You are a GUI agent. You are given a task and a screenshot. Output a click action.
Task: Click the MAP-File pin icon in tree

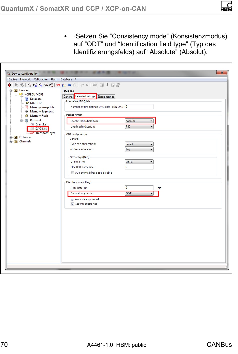(x=27, y=103)
